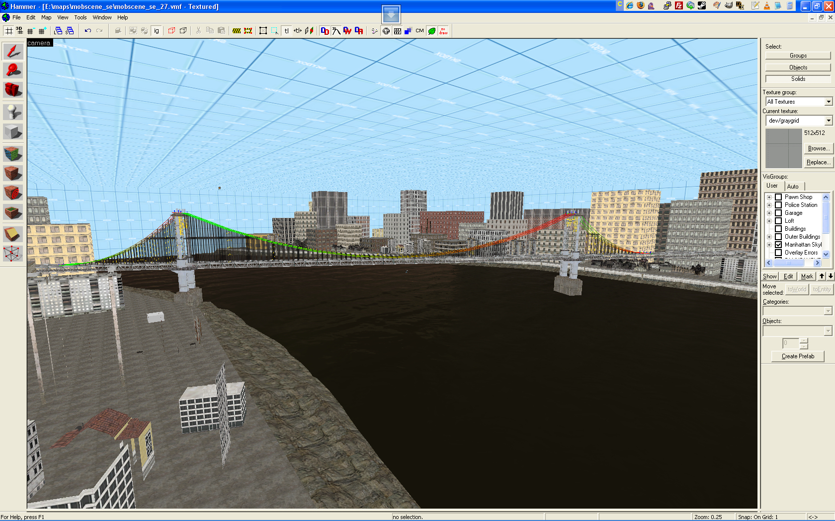Toggle the texture lock 'tl' icon

(287, 31)
